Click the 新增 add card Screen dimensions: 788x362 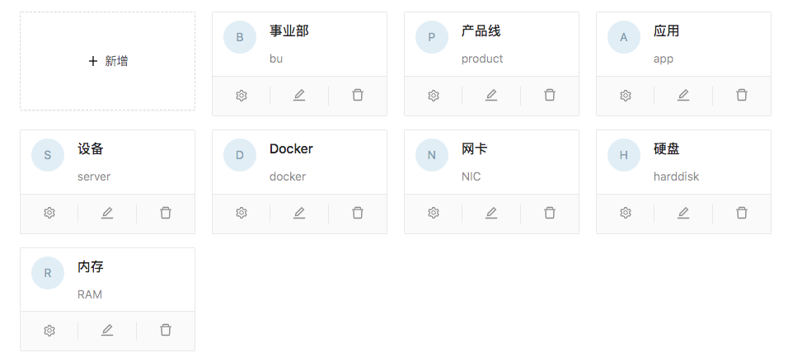pyautogui.click(x=108, y=61)
